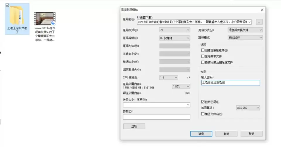
Task: Enable the 创建自解压程序 checkbox
Action: click(x=203, y=50)
